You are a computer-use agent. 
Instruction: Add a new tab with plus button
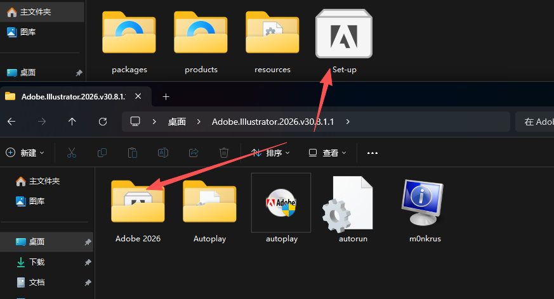pyautogui.click(x=166, y=97)
